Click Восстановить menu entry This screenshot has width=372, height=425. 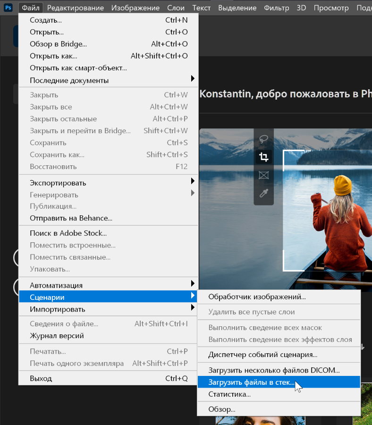[109, 166]
